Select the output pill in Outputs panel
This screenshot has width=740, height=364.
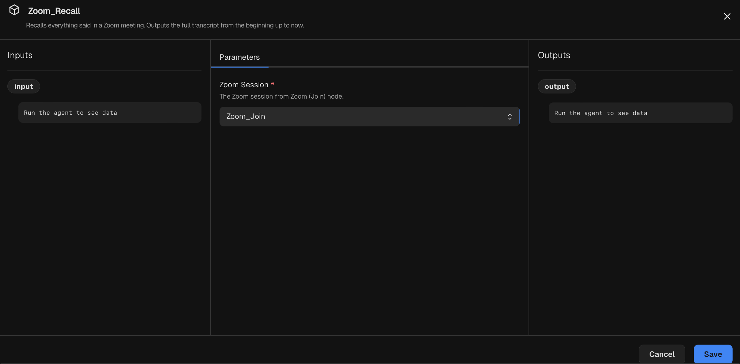[x=557, y=86]
